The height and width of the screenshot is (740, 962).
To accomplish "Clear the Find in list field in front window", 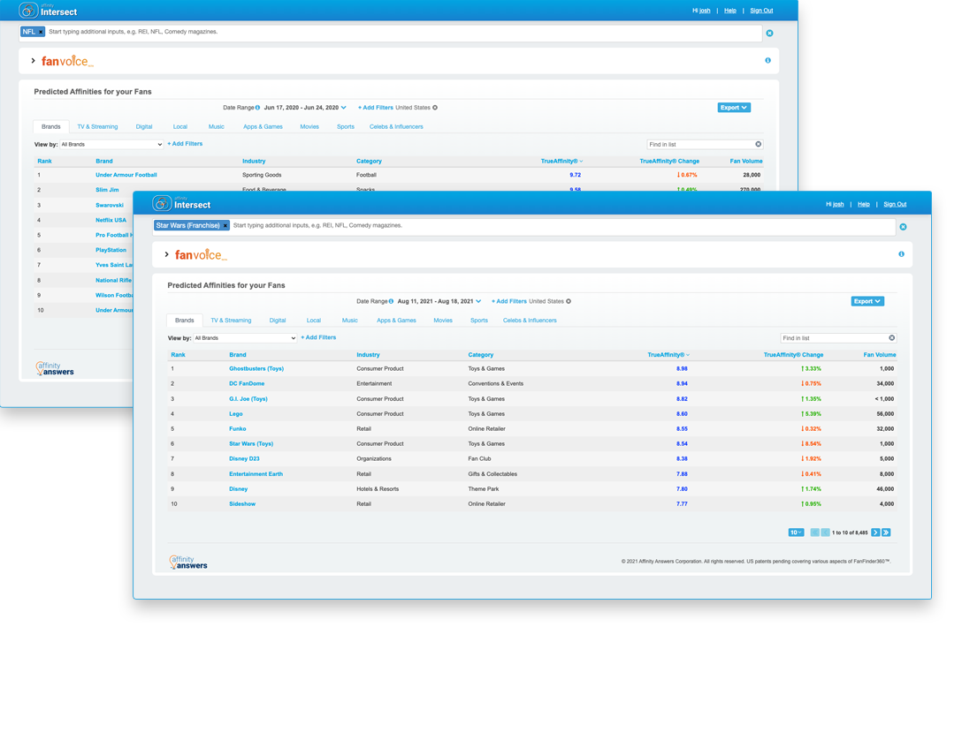I will (892, 338).
